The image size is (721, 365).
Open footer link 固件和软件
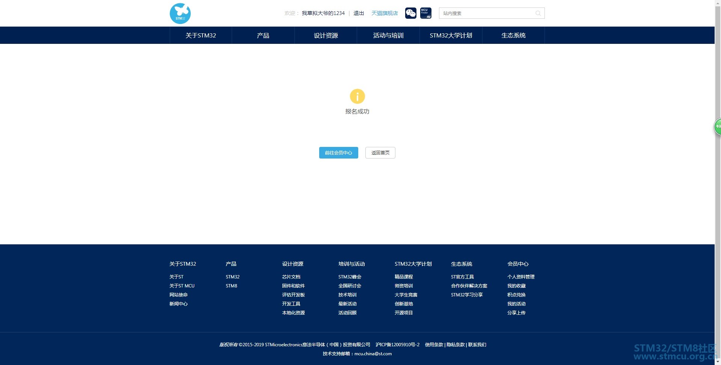[x=294, y=286]
